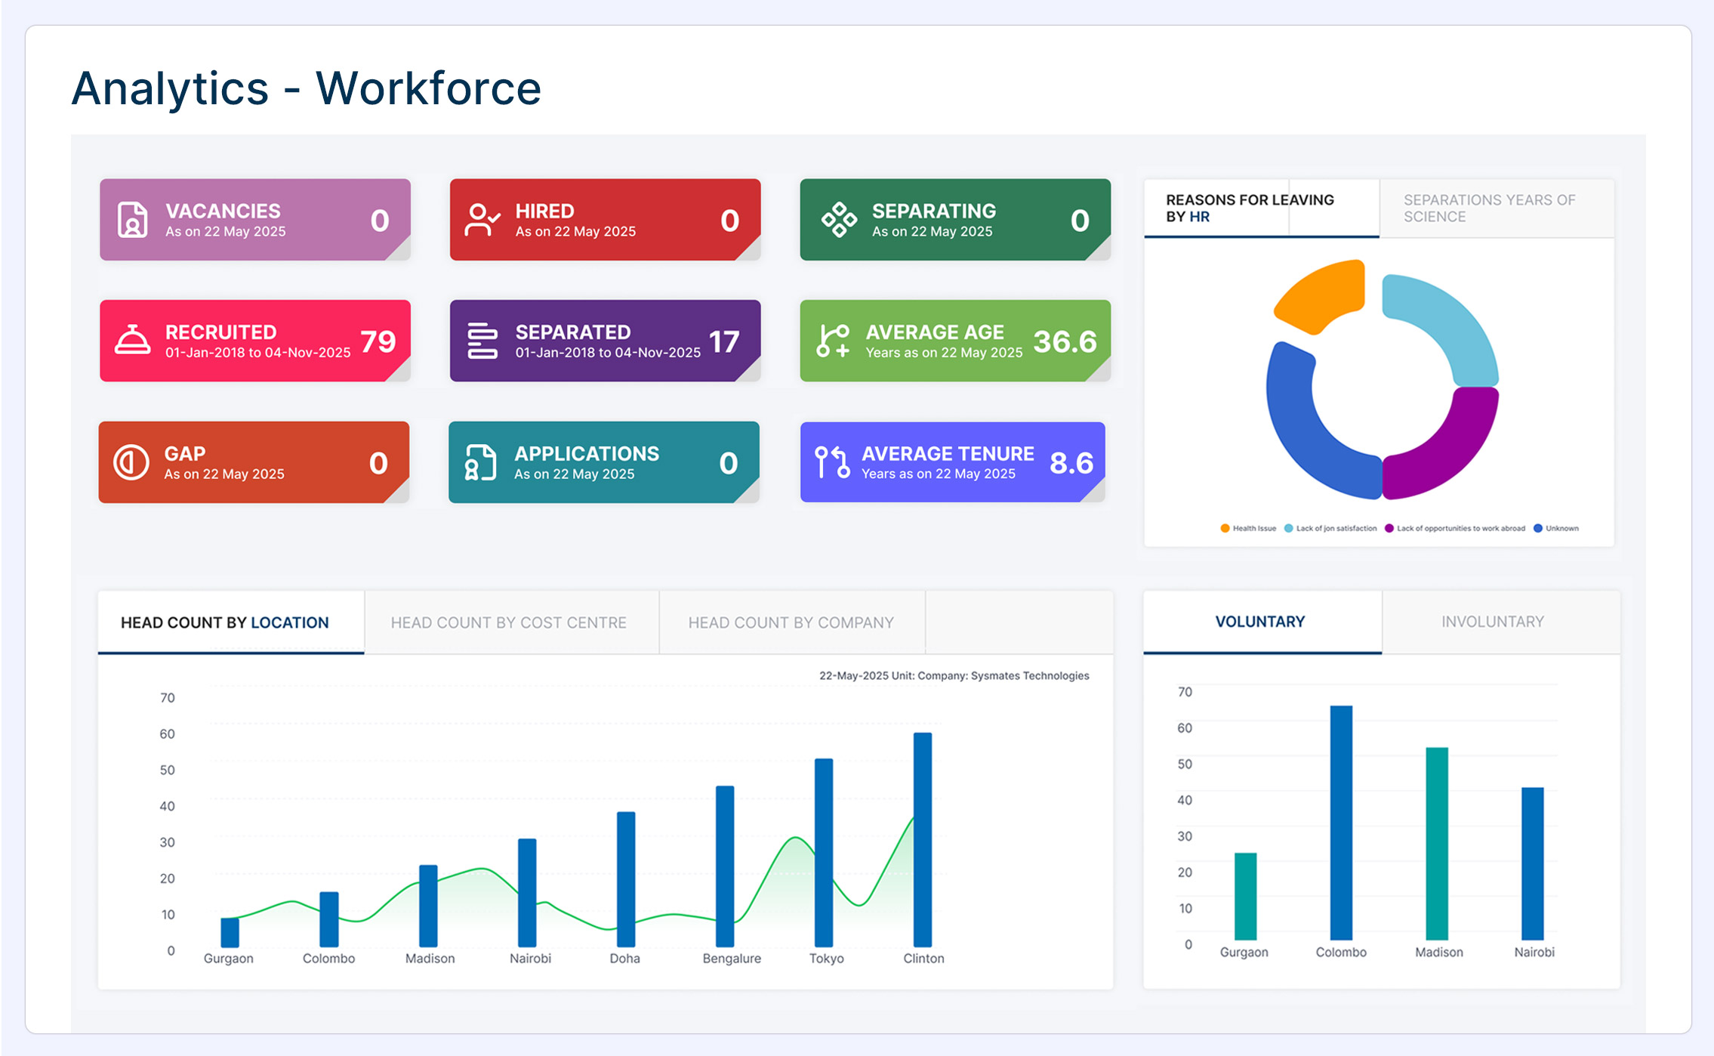Viewport: 1714px width, 1056px height.
Task: Click the Separating card diamond icon
Action: (x=839, y=220)
